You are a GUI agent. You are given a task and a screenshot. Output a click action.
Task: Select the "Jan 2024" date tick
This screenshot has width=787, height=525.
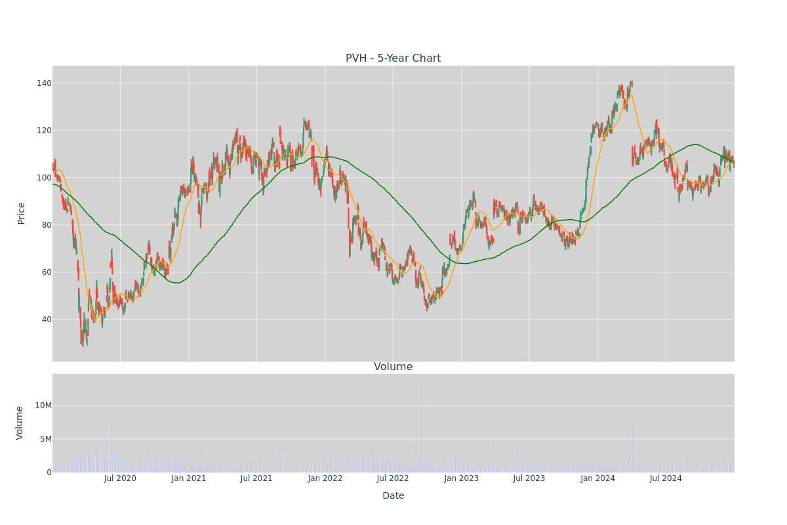pos(598,478)
